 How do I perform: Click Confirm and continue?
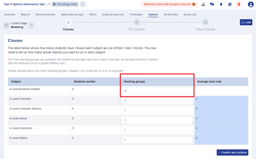coord(232,152)
